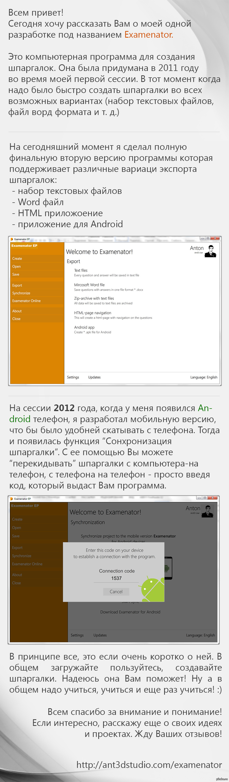
Task: Click the Examenator EP title-bar icon above the Export screen
Action: (12, 239)
